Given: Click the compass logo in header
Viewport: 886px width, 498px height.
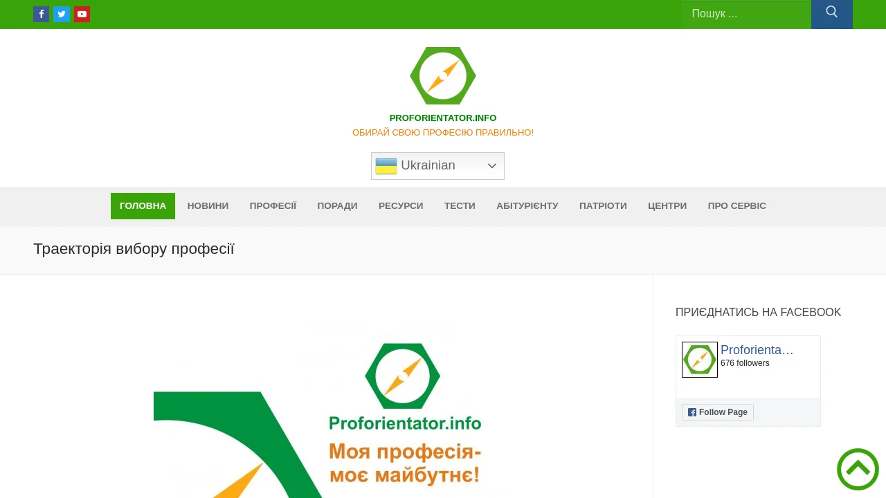Looking at the screenshot, I should [x=443, y=75].
